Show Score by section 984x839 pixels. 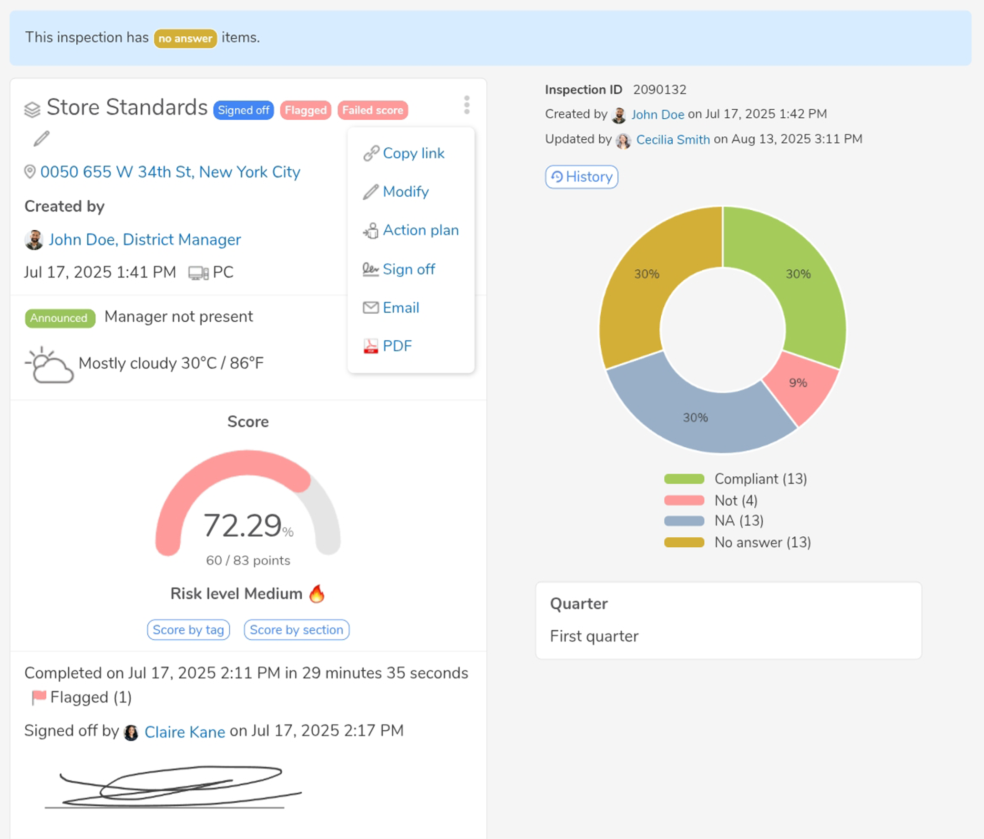pos(296,630)
